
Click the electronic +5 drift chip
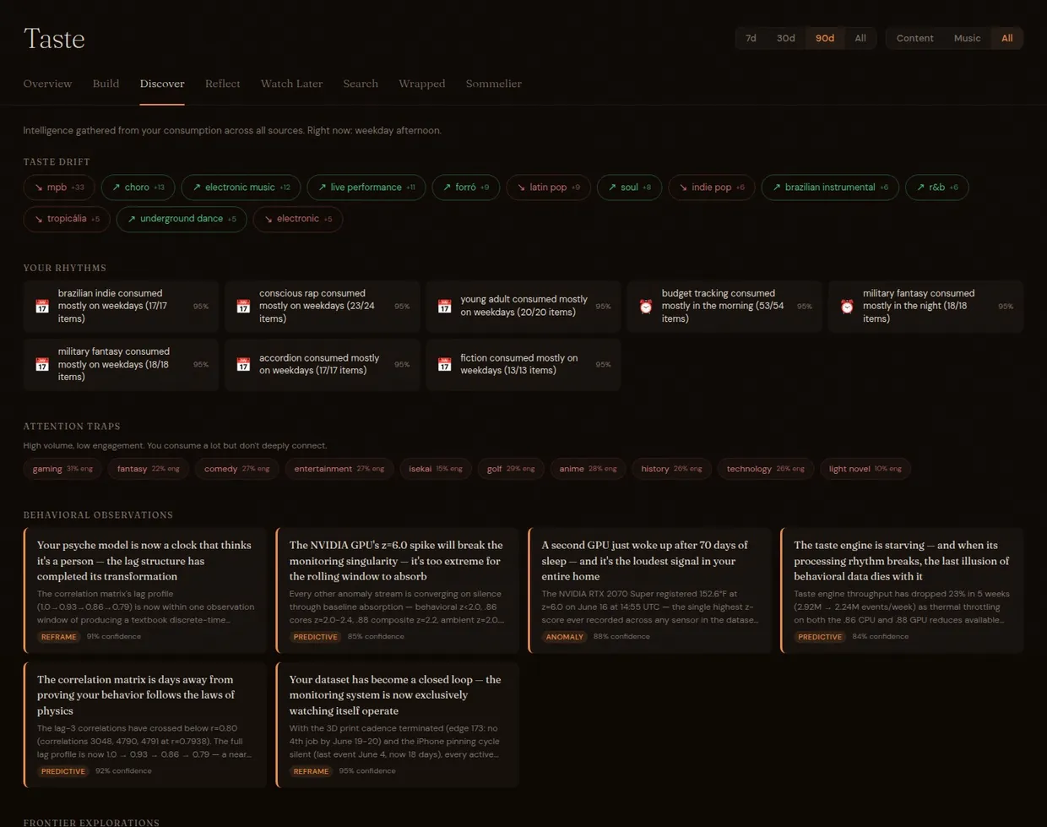[x=298, y=219]
